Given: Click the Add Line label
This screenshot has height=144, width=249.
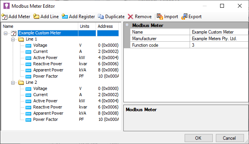Looking at the screenshot, I should (50, 17).
